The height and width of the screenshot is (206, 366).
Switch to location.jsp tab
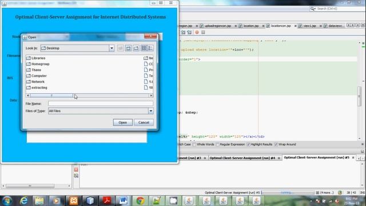click(x=251, y=26)
